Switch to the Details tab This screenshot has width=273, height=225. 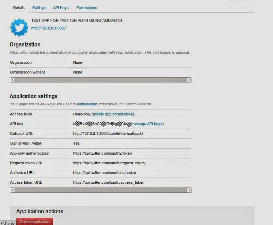pyautogui.click(x=19, y=8)
